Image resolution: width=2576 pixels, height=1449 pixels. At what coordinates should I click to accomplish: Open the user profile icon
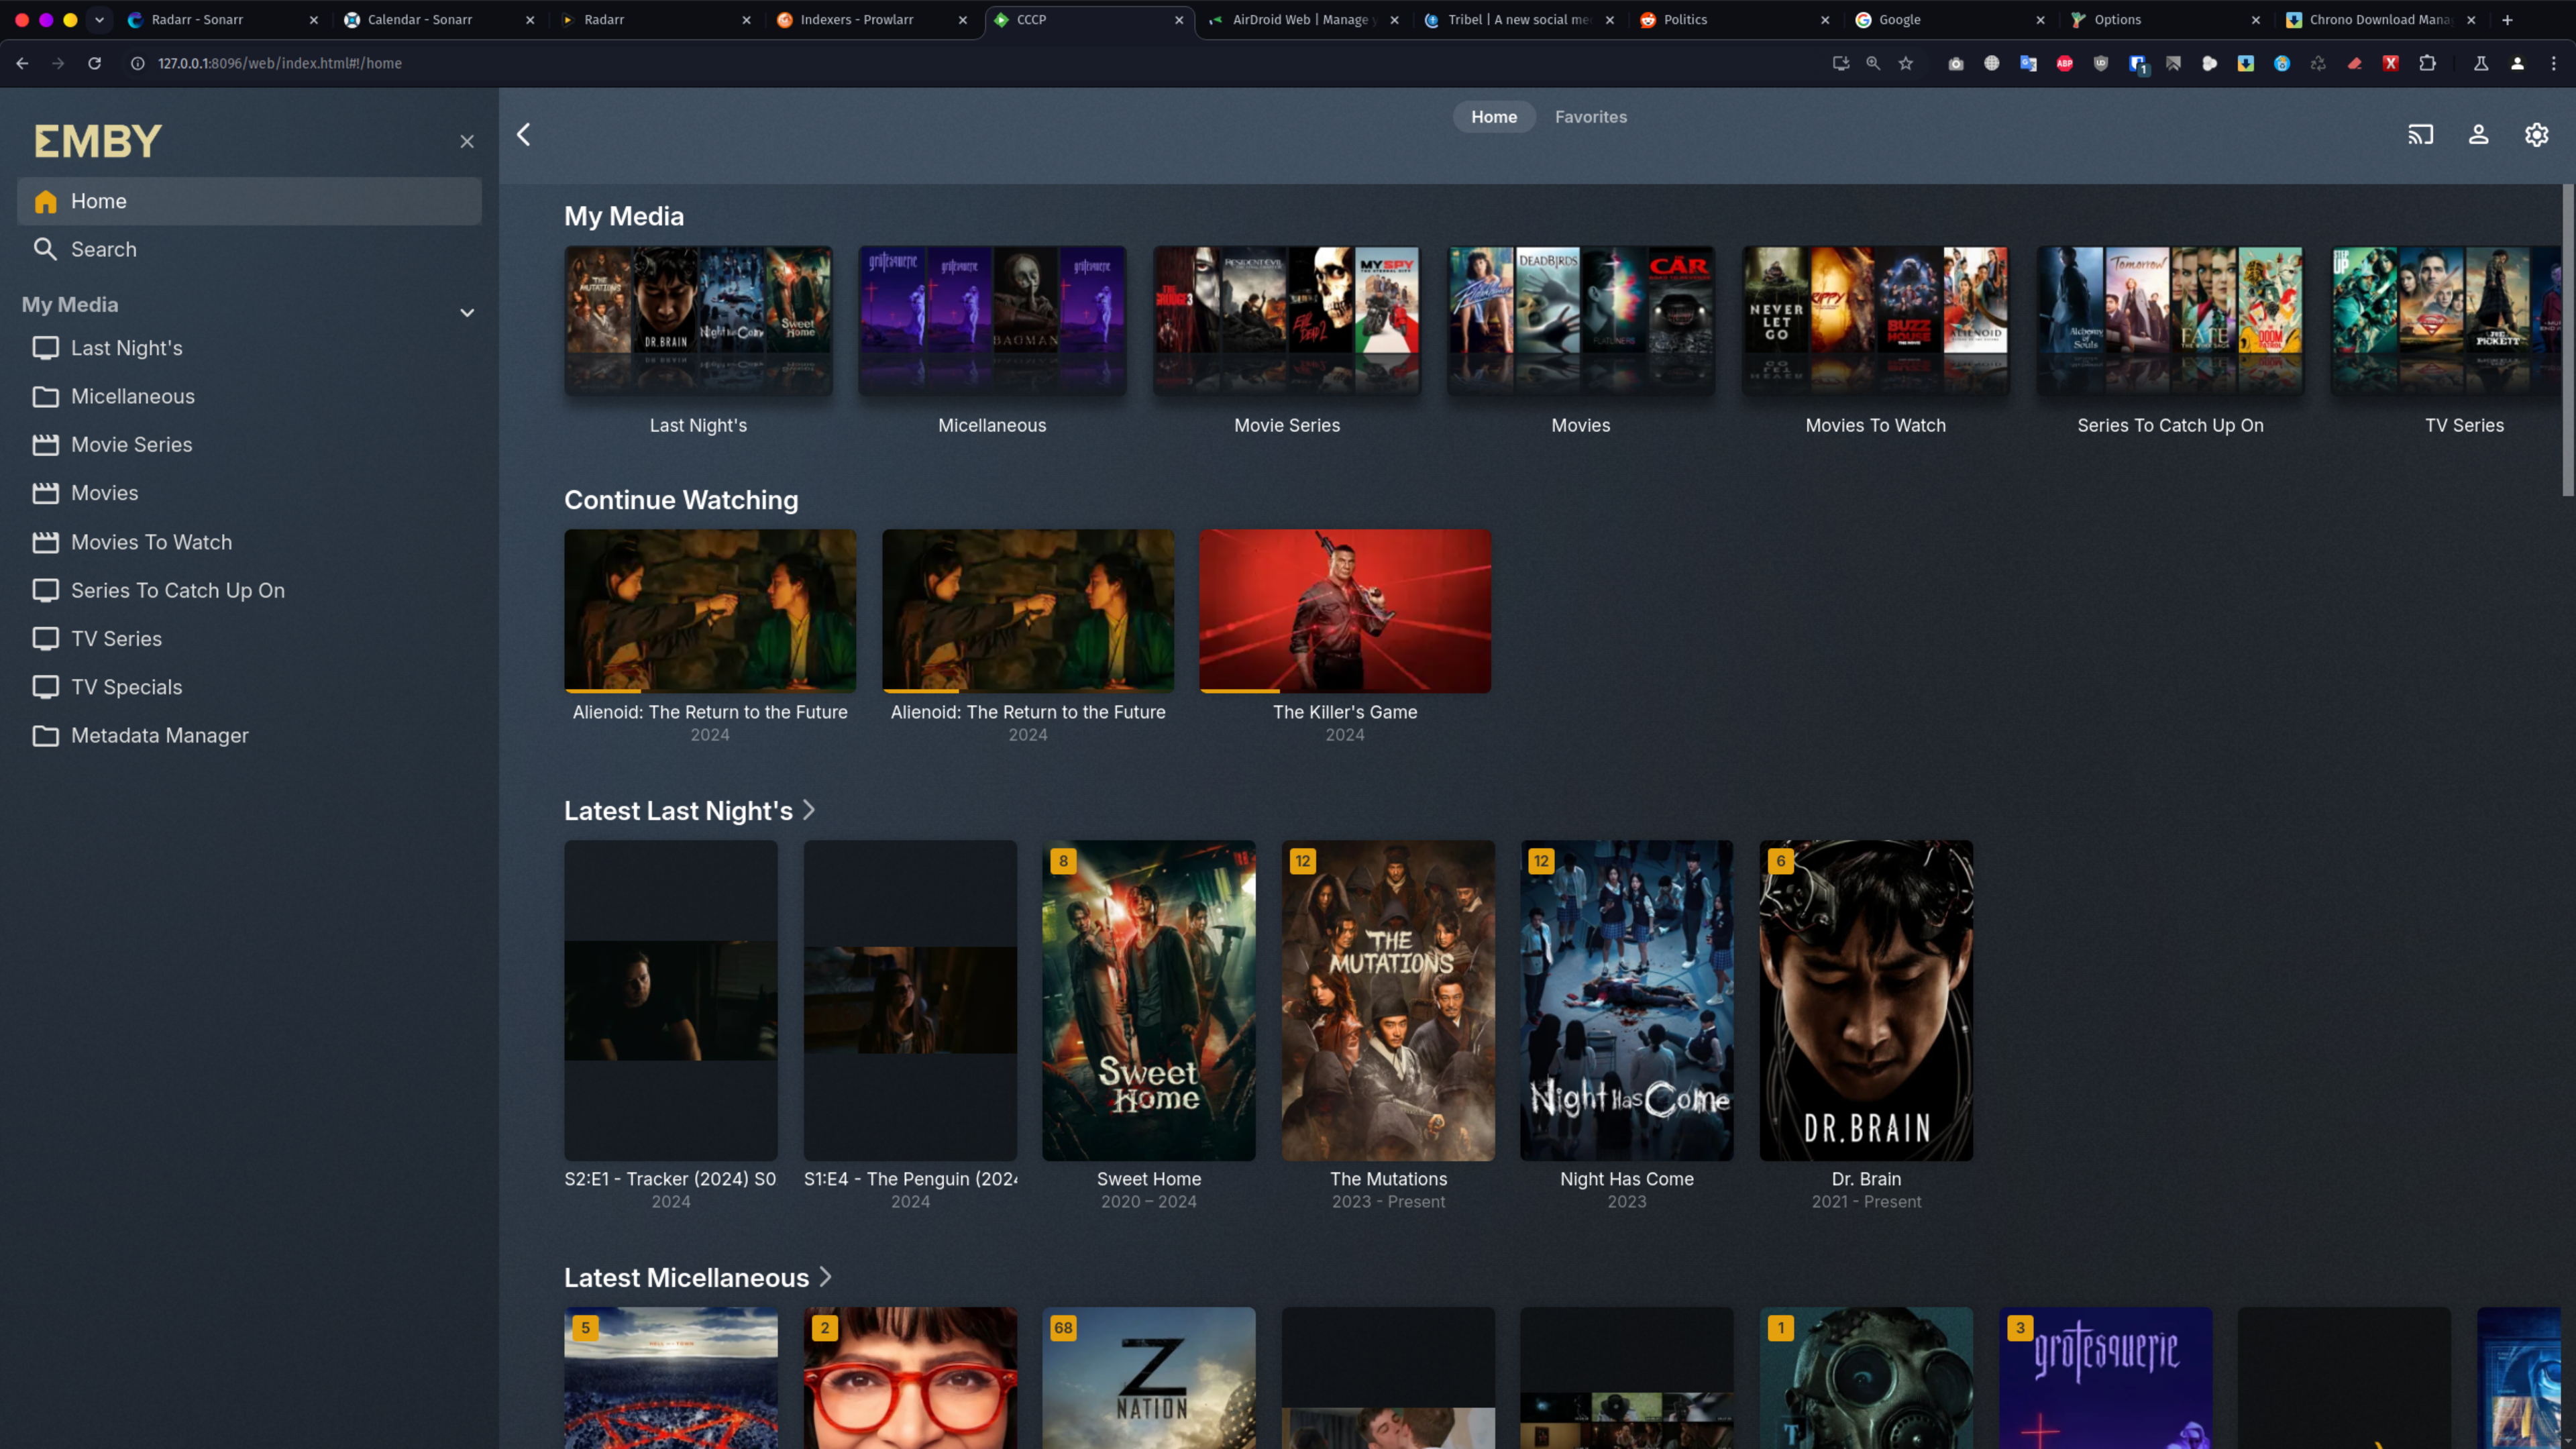pos(2478,134)
